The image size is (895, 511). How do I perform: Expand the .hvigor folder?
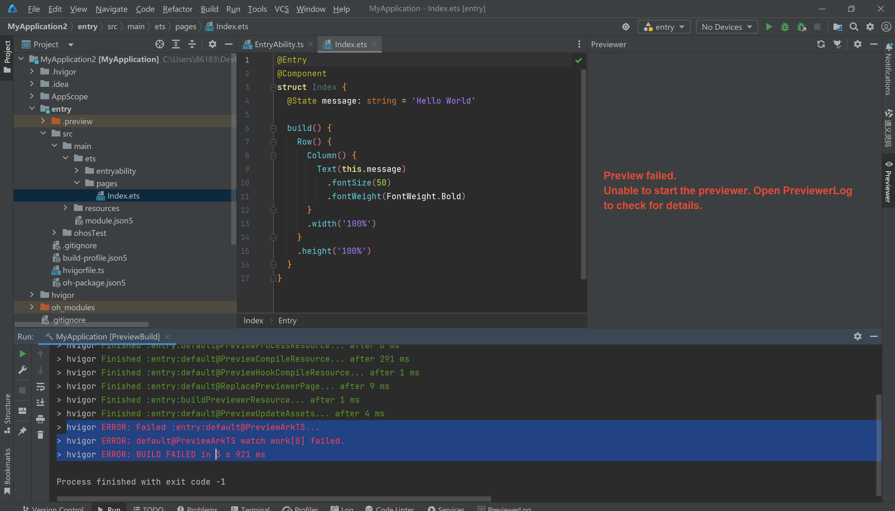click(x=32, y=71)
